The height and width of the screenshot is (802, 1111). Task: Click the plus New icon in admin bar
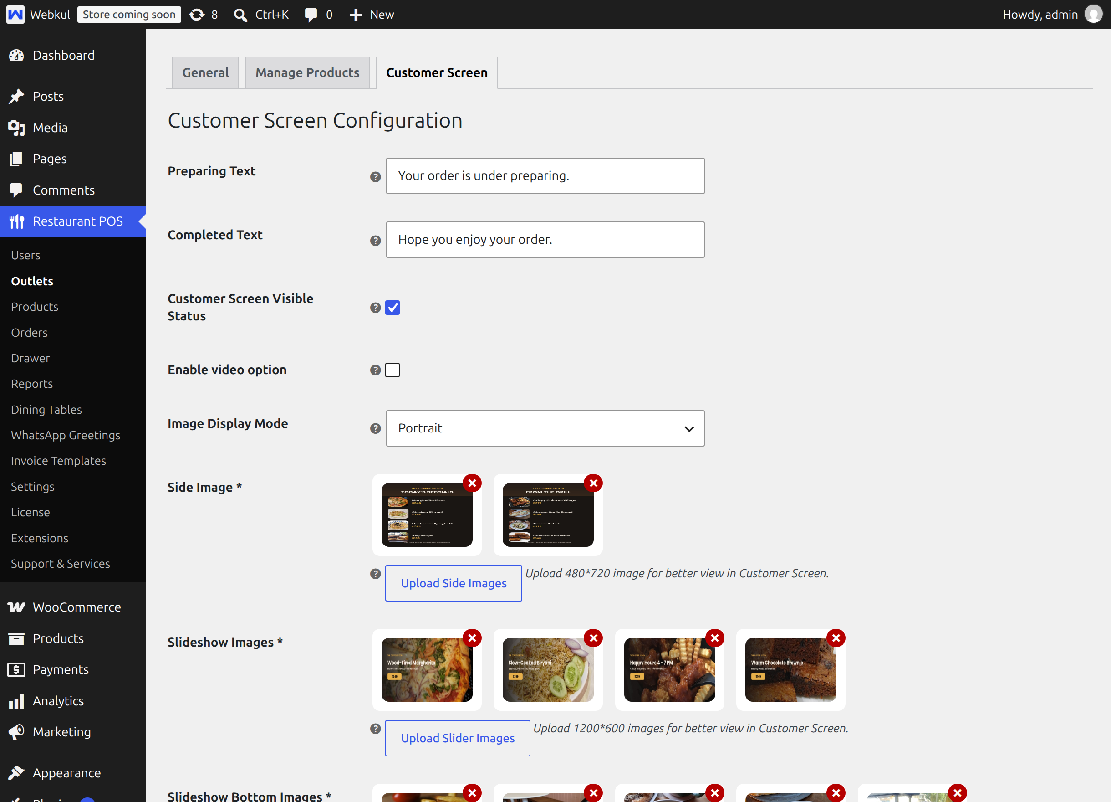click(x=356, y=15)
